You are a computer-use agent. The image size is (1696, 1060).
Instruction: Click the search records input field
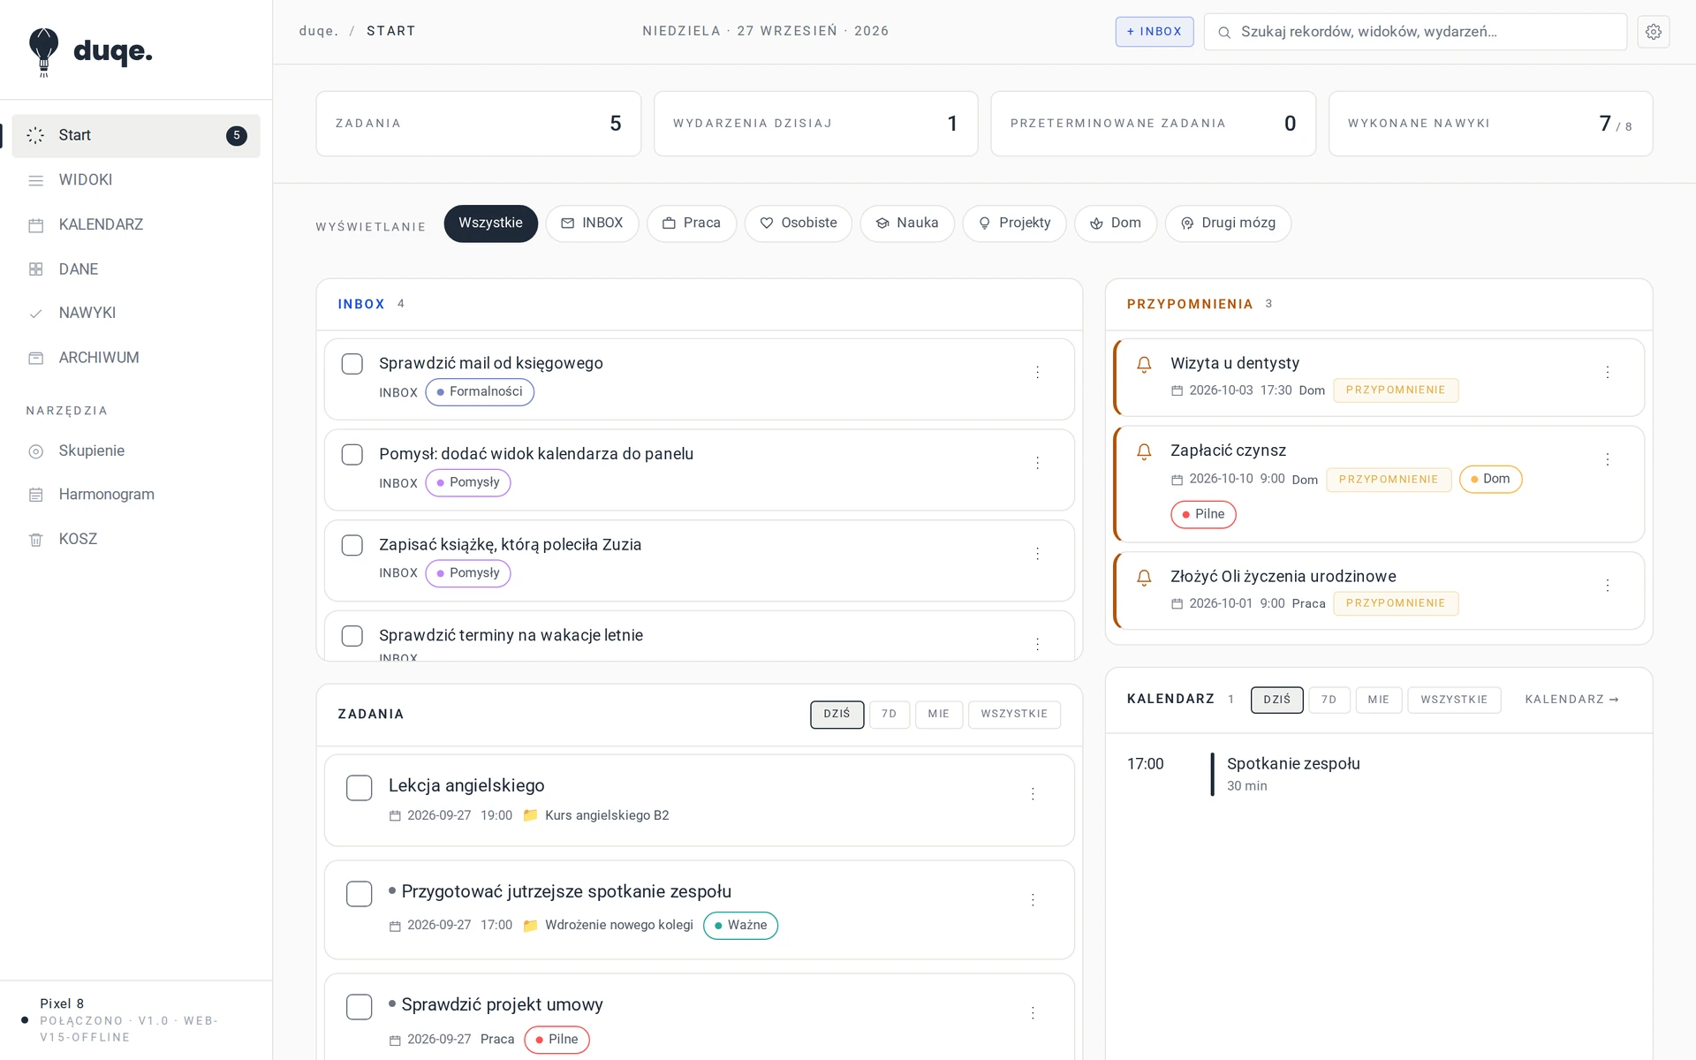coord(1415,32)
